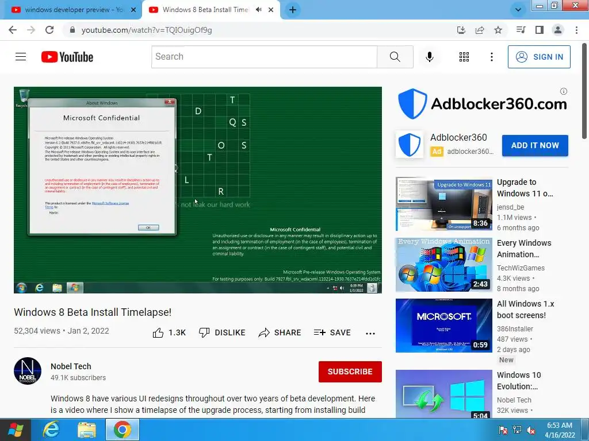This screenshot has width=589, height=441.
Task: Open Nobel Tech channel name link
Action: click(x=71, y=366)
